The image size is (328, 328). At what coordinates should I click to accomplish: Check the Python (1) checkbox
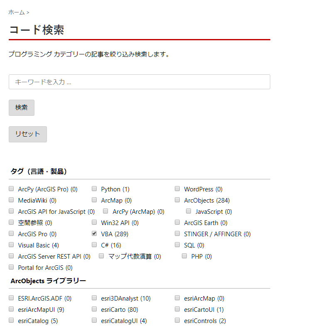tap(94, 188)
